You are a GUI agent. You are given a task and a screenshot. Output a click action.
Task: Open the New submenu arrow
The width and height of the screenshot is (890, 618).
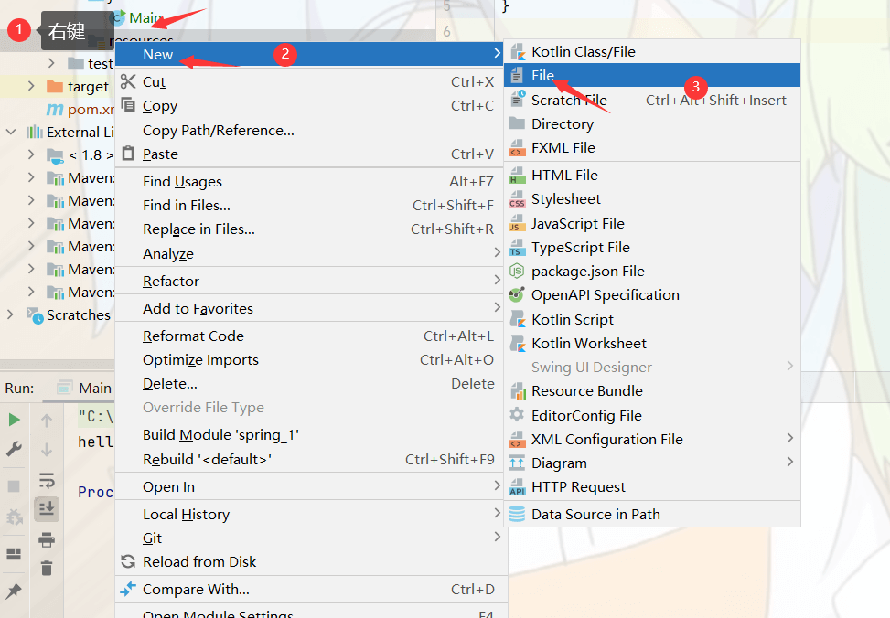[x=498, y=53]
